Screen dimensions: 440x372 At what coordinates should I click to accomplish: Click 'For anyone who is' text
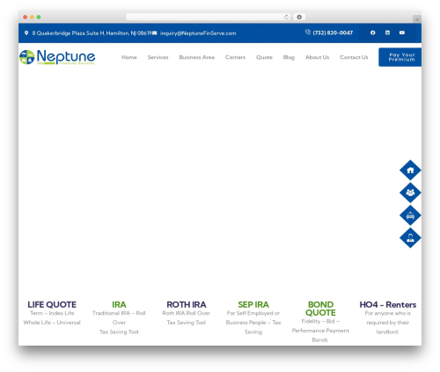click(x=387, y=313)
